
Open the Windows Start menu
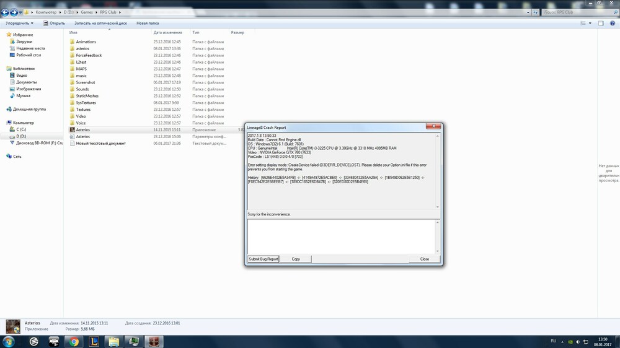click(x=8, y=341)
